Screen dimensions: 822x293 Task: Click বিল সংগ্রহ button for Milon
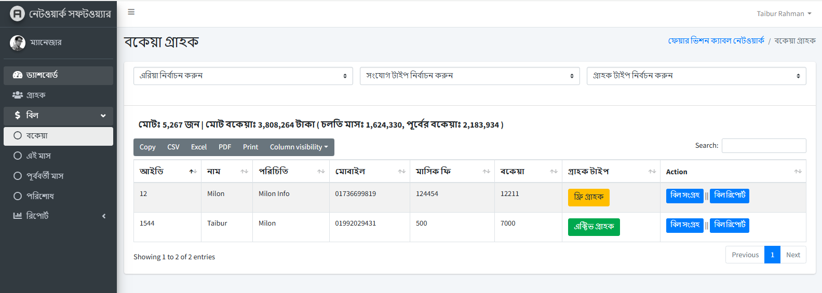pos(684,196)
